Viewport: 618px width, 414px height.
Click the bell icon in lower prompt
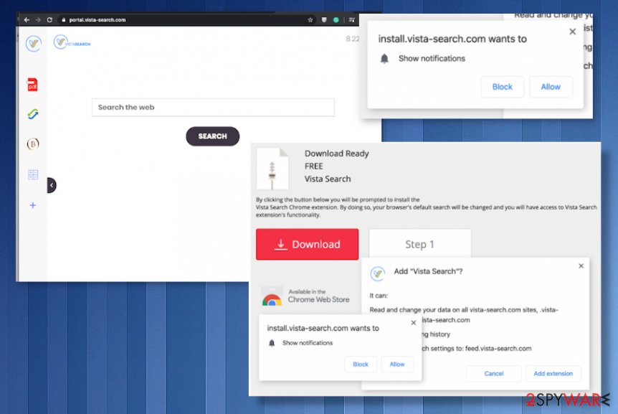(x=272, y=343)
